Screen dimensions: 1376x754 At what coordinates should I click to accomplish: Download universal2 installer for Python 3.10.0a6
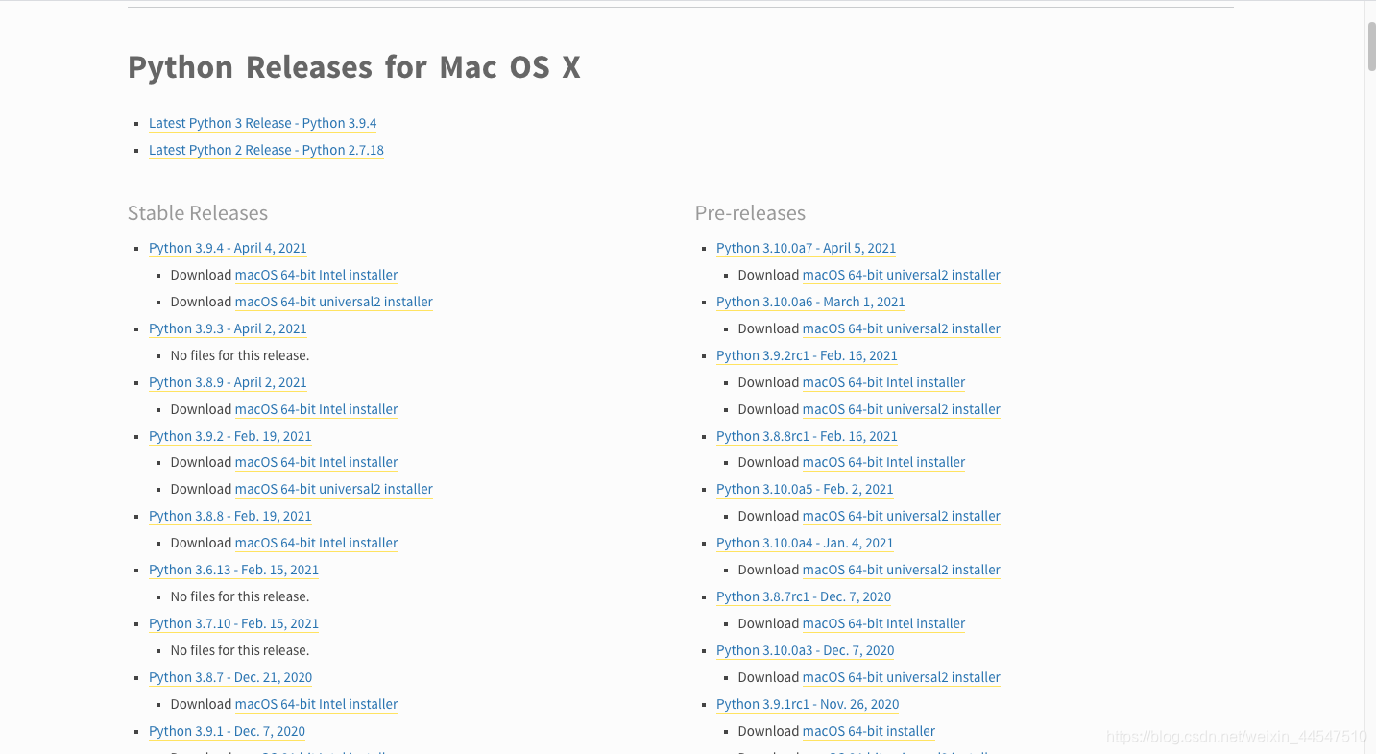tap(901, 328)
